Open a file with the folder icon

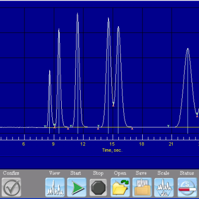(x=120, y=187)
